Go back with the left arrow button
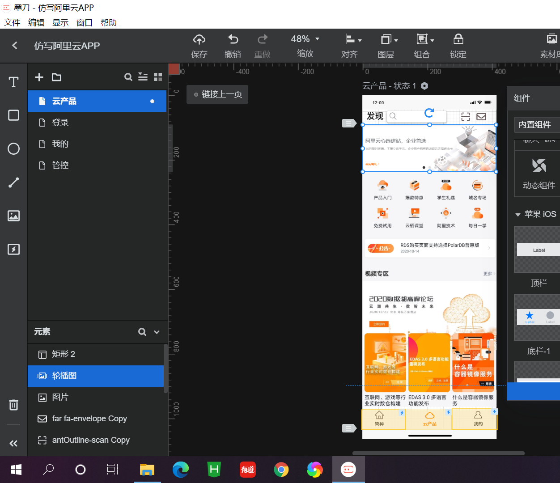This screenshot has height=483, width=560. tap(15, 46)
